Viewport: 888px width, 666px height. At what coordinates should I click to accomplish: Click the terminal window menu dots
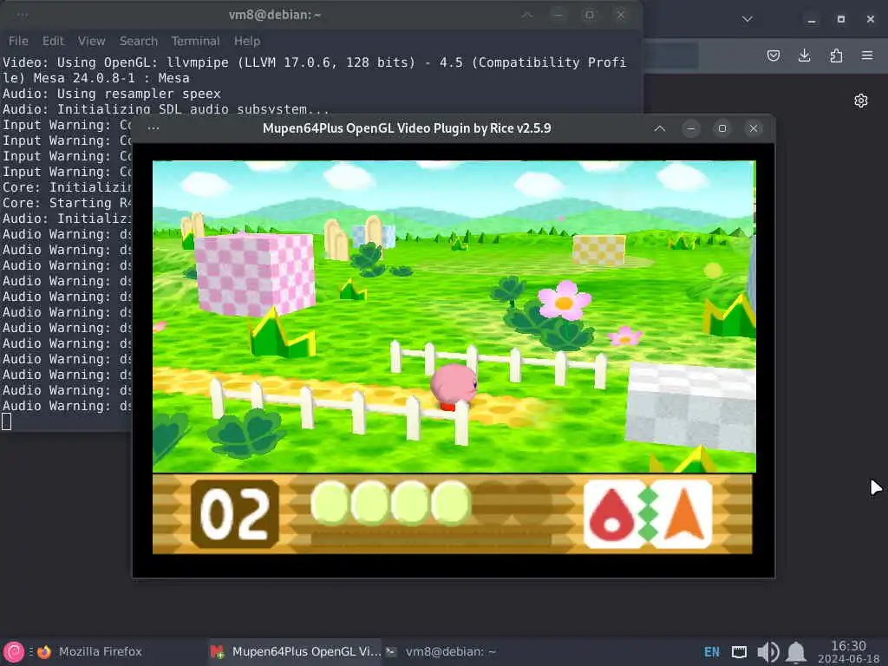[22, 15]
